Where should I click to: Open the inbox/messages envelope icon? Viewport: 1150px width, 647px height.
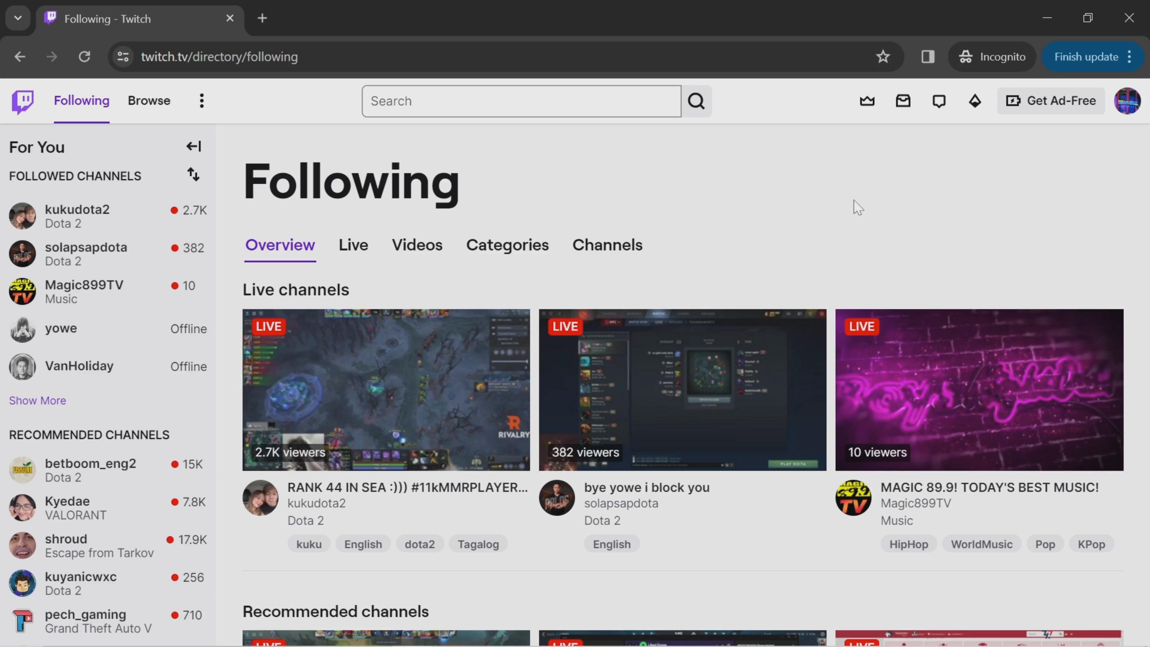pos(903,100)
